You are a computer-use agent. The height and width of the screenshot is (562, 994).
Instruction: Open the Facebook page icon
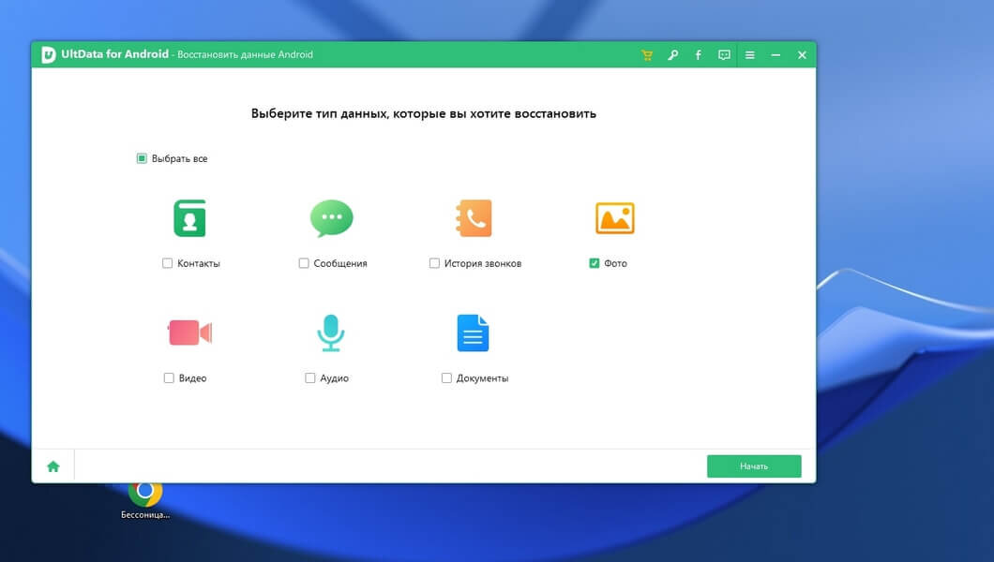pos(698,55)
